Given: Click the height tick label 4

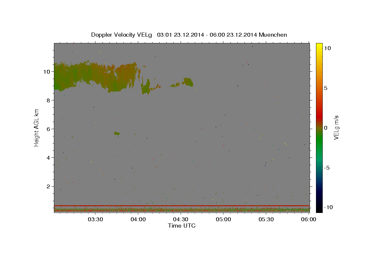Looking at the screenshot, I should pyautogui.click(x=48, y=157).
